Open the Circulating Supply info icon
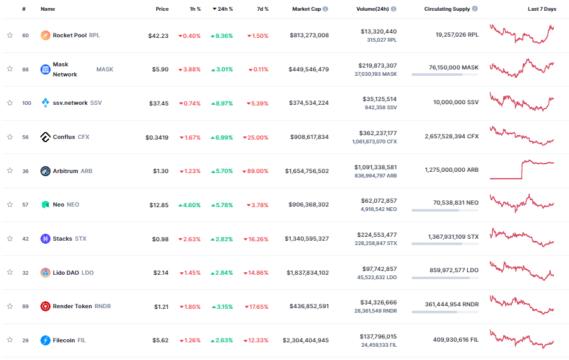 tap(475, 8)
